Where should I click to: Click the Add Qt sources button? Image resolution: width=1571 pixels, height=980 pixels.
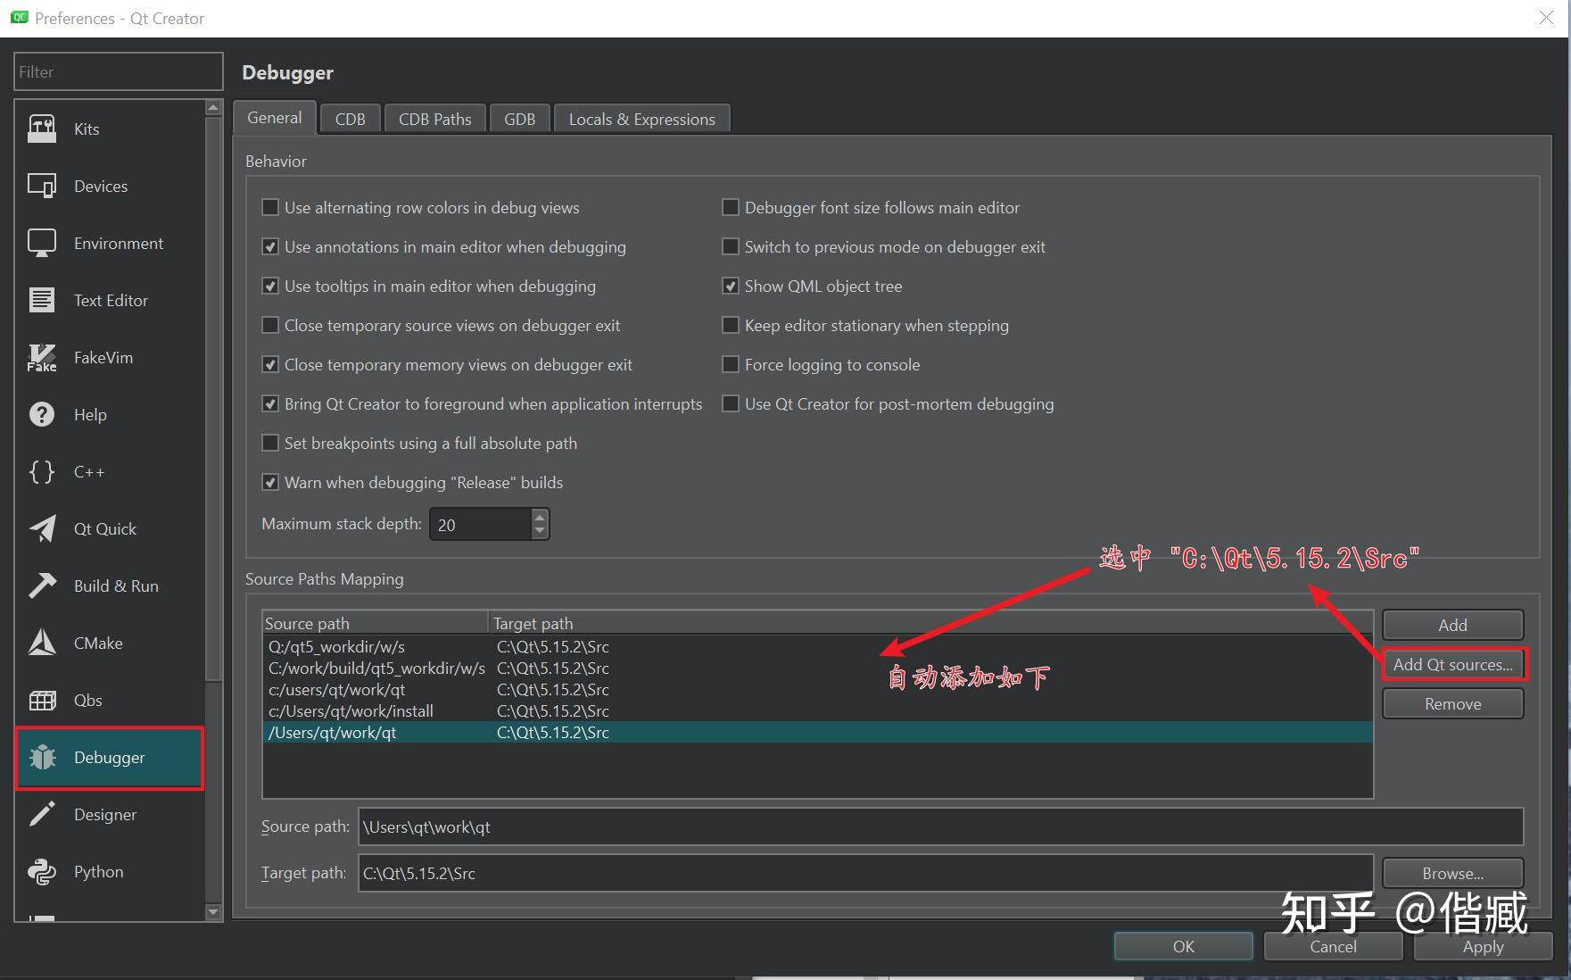pyautogui.click(x=1453, y=665)
